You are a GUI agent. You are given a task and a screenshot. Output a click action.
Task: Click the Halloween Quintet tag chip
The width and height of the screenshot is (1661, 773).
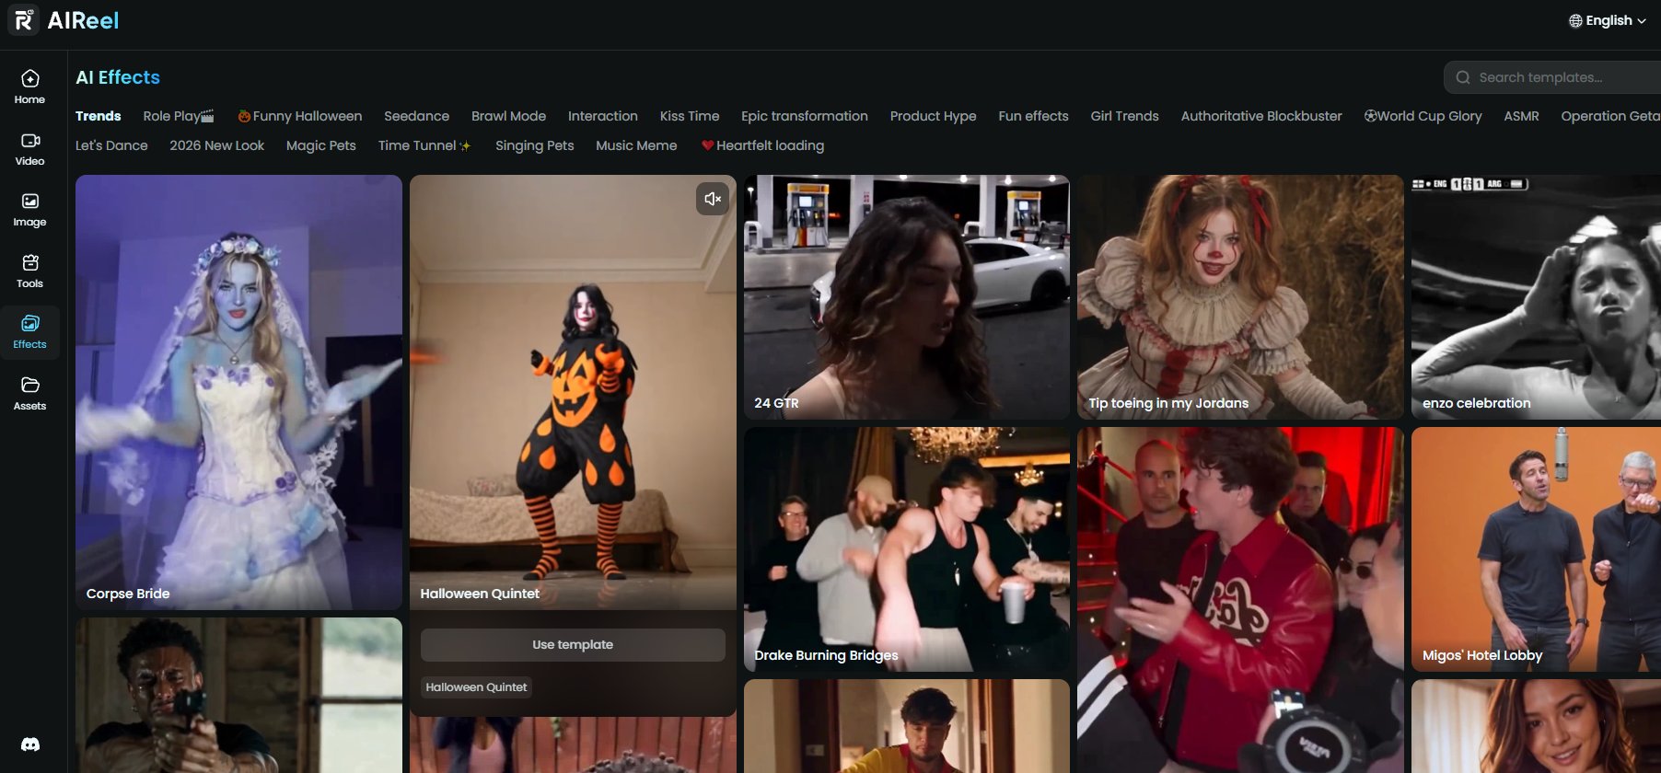click(x=476, y=687)
